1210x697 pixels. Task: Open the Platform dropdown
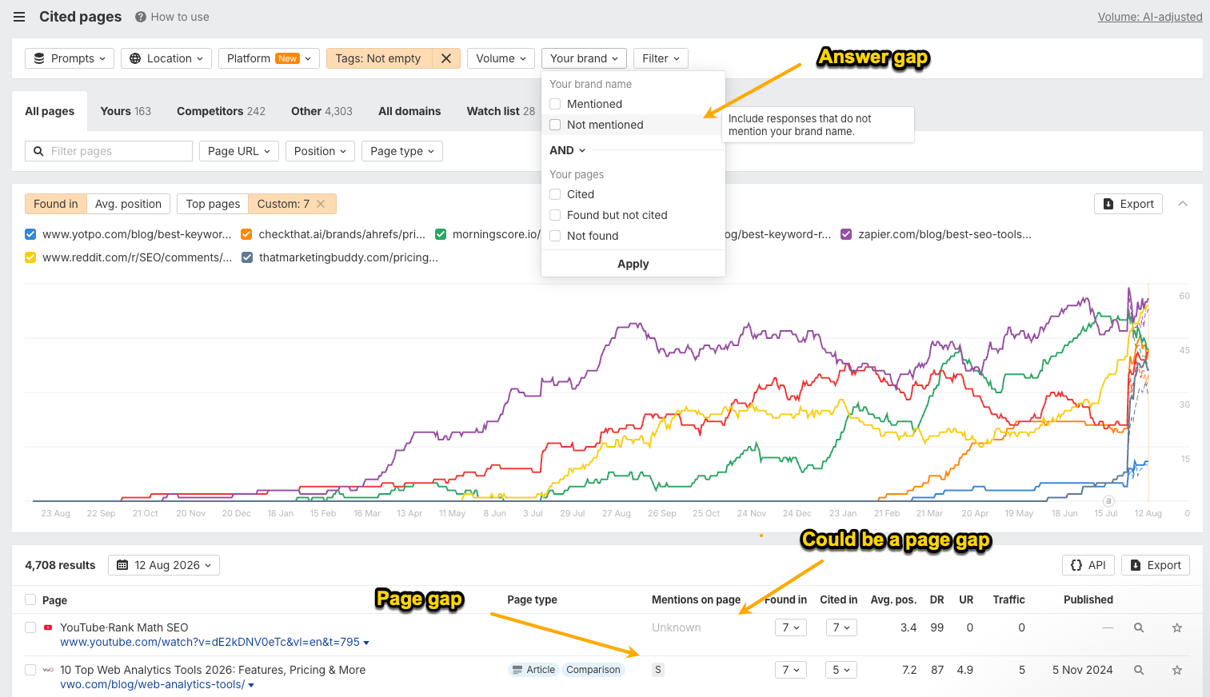tap(269, 58)
